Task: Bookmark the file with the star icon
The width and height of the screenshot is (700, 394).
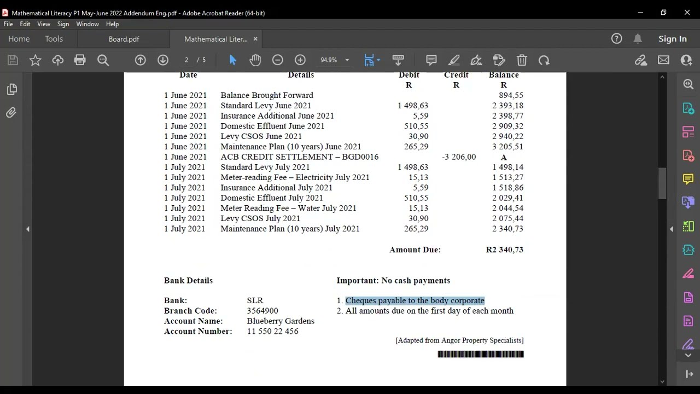Action: pyautogui.click(x=35, y=60)
